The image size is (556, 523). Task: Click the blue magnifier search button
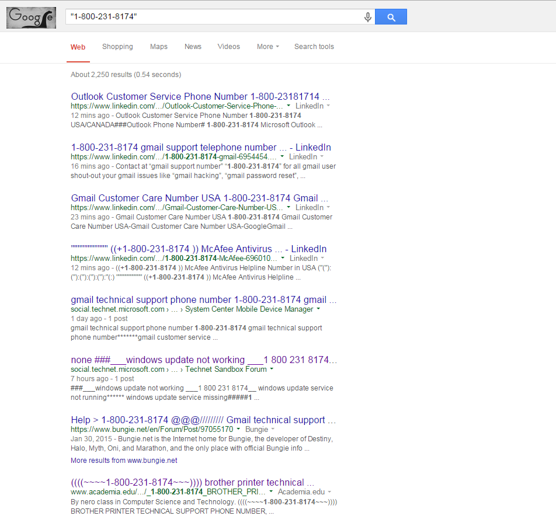[x=391, y=17]
